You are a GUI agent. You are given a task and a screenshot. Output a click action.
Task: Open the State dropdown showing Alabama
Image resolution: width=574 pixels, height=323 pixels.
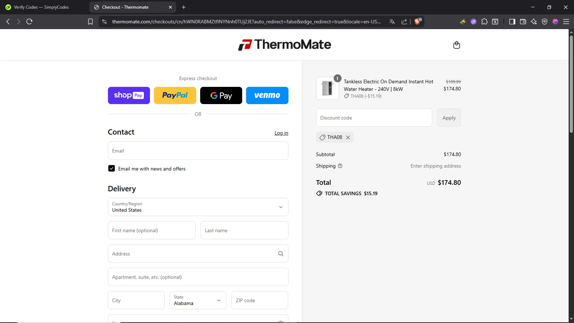click(x=198, y=300)
